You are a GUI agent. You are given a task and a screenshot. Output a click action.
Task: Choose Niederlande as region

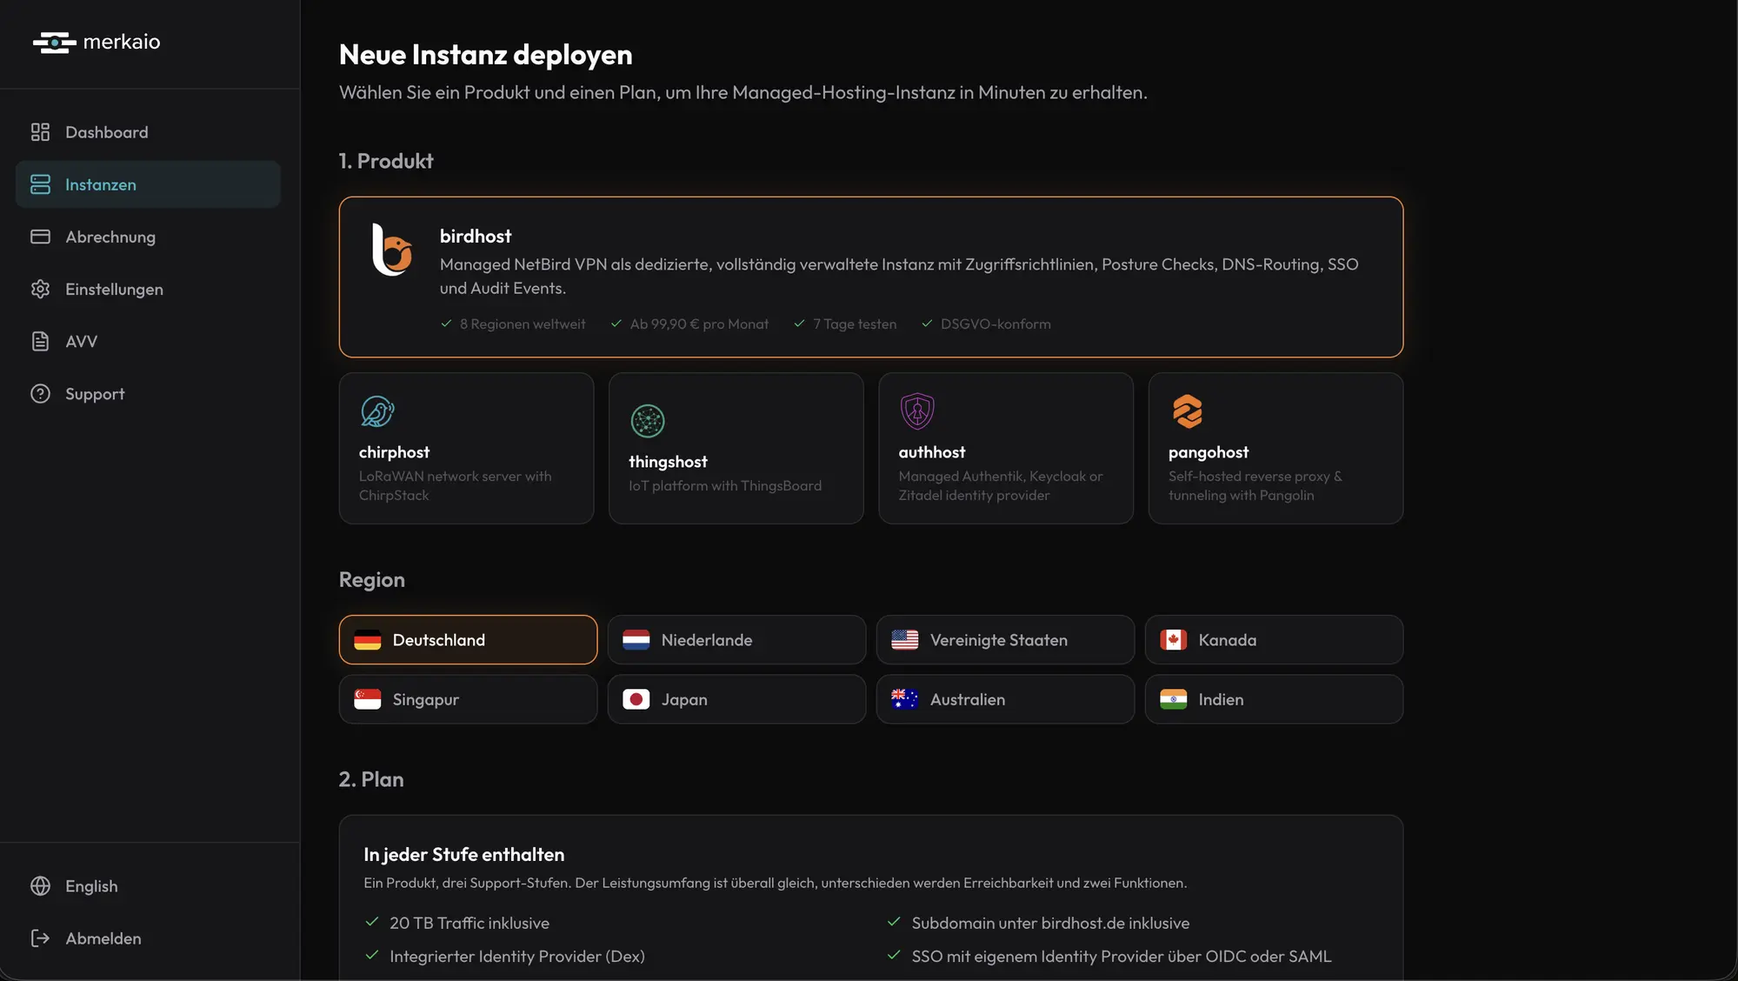[736, 640]
